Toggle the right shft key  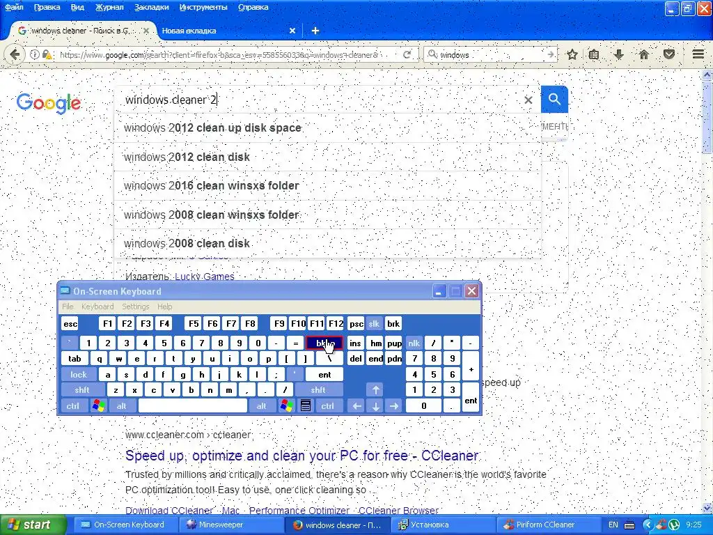(x=318, y=390)
